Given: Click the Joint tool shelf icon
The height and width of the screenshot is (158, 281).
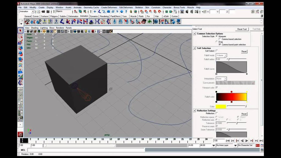Looking at the screenshot, I should [62, 22].
